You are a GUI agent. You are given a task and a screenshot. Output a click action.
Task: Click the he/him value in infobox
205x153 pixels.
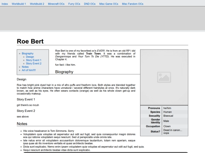(167, 108)
